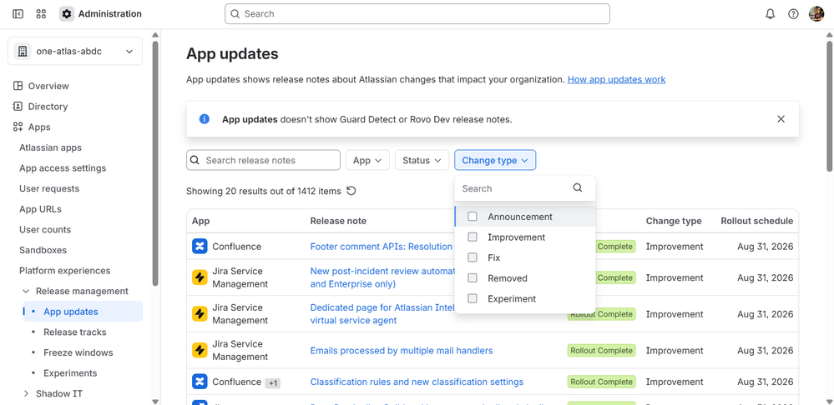Close the Change type filter dropdown
Screen dimensions: 834x405
click(x=495, y=160)
